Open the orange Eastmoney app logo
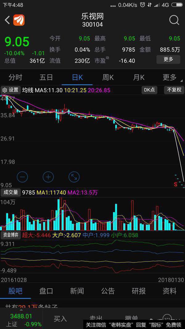Viewport: 185px width, 329px height. tap(19, 20)
